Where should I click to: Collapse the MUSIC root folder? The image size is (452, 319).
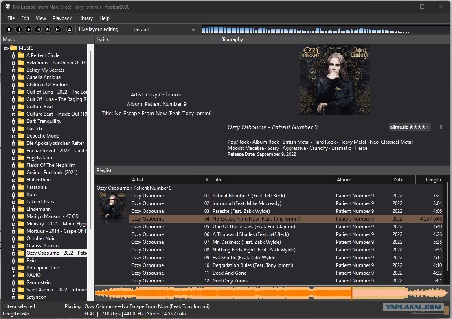coord(6,48)
